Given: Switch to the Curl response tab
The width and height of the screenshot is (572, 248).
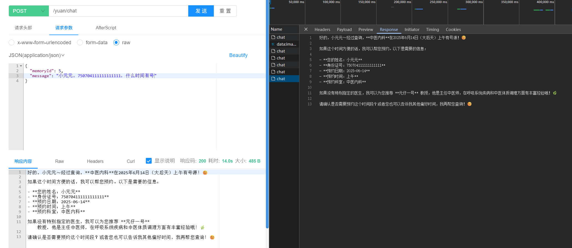Looking at the screenshot, I should pos(131,161).
